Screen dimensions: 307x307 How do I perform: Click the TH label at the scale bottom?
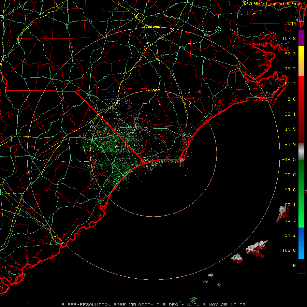pos(293,266)
